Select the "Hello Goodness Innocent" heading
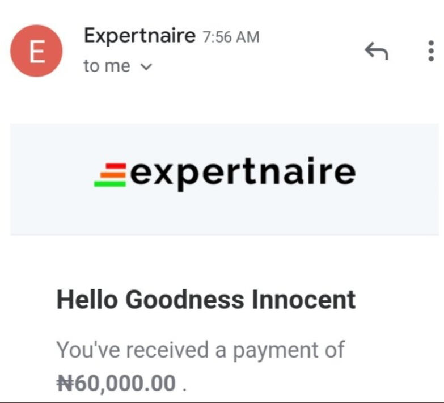This screenshot has width=444, height=403. coord(206,299)
